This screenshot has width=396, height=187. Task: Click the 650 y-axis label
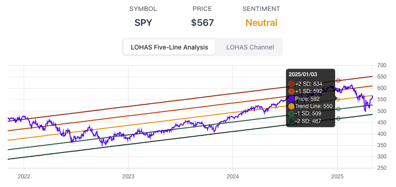[x=381, y=77]
